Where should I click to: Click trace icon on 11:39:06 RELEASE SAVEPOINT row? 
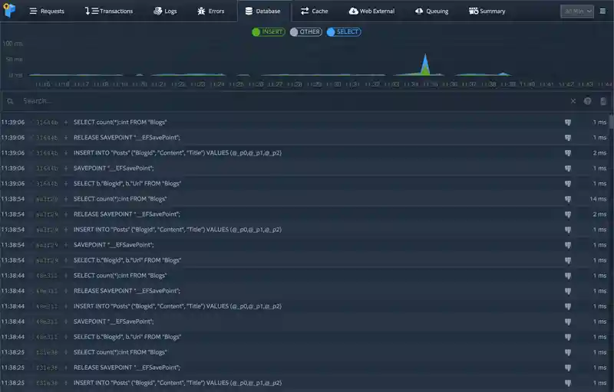point(568,138)
